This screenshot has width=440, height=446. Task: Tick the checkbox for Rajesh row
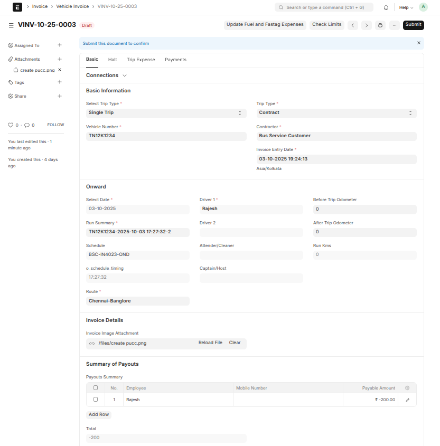96,400
